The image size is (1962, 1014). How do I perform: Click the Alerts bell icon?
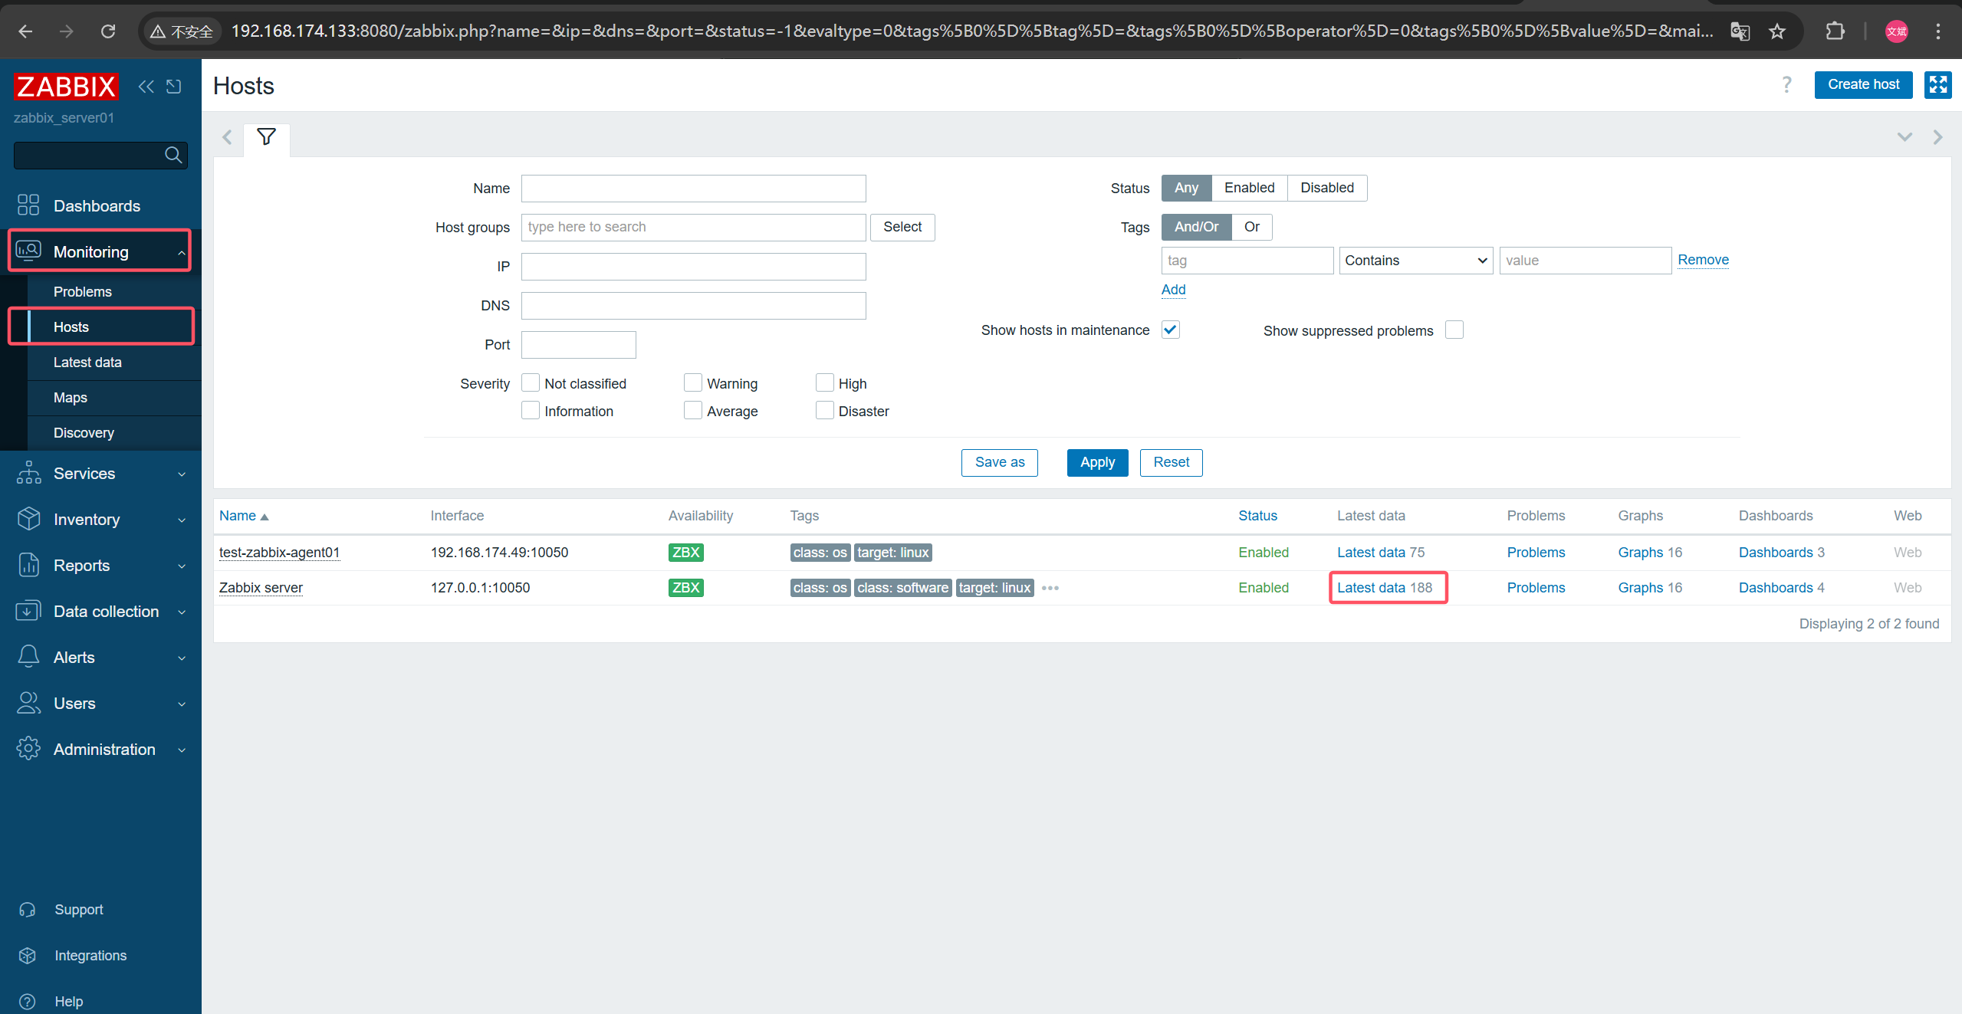tap(28, 657)
